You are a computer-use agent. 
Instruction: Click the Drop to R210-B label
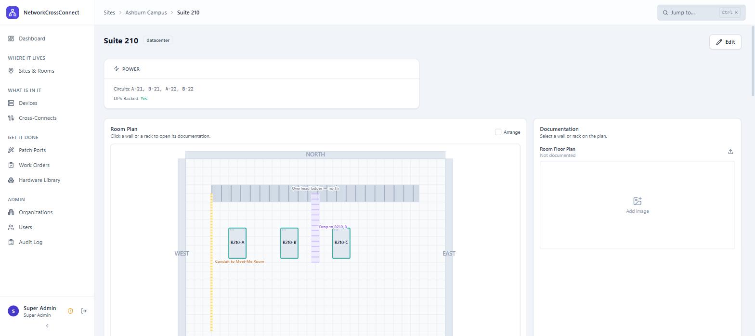click(x=333, y=227)
